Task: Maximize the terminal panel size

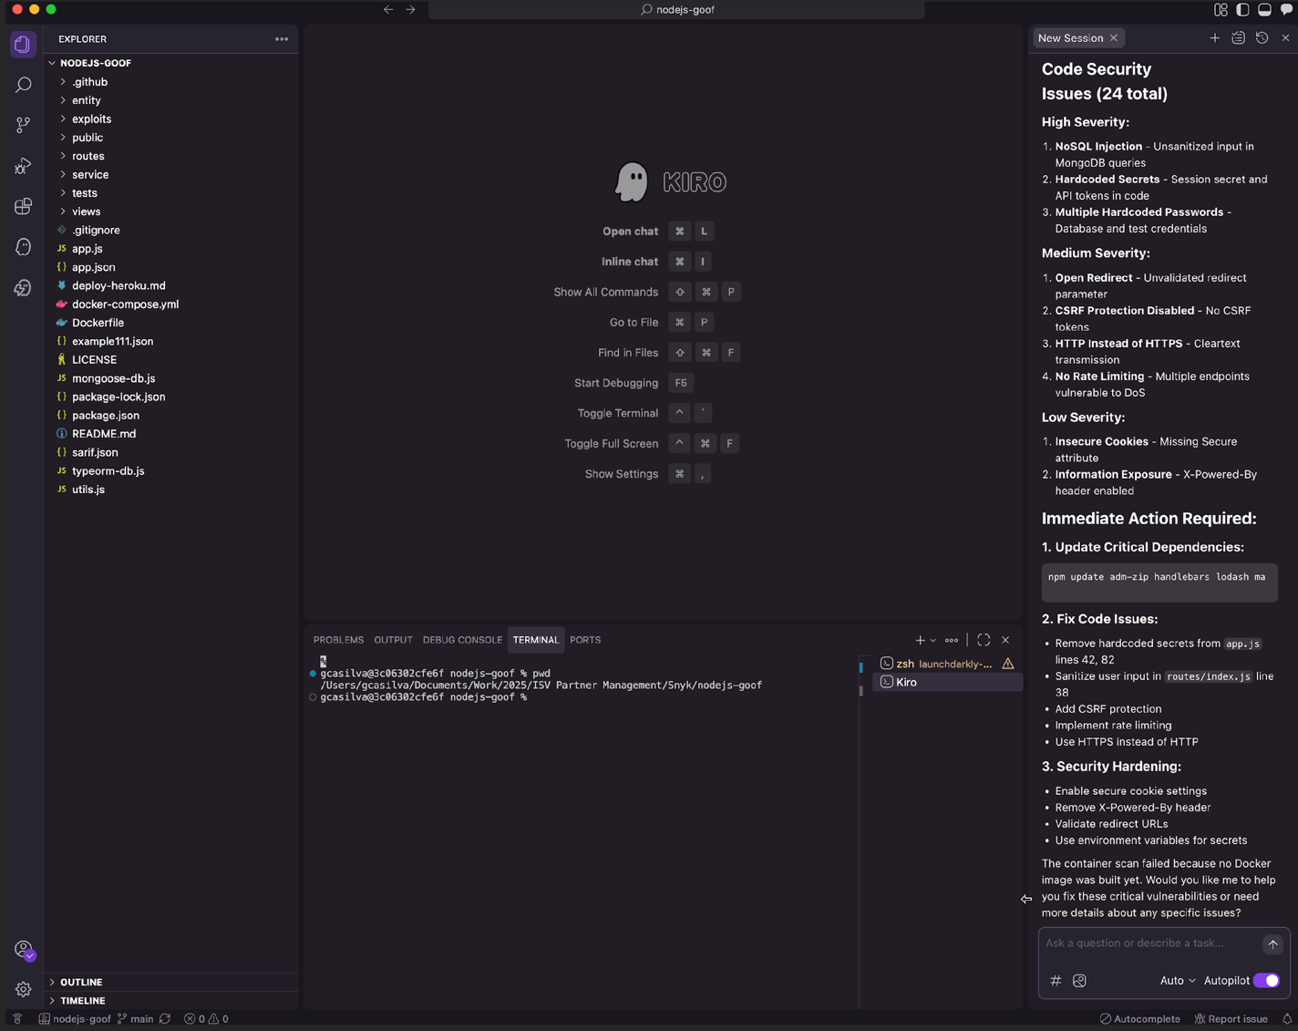Action: point(984,640)
